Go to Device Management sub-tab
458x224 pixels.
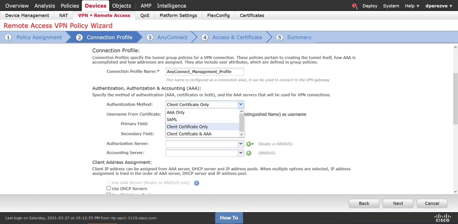pos(27,16)
